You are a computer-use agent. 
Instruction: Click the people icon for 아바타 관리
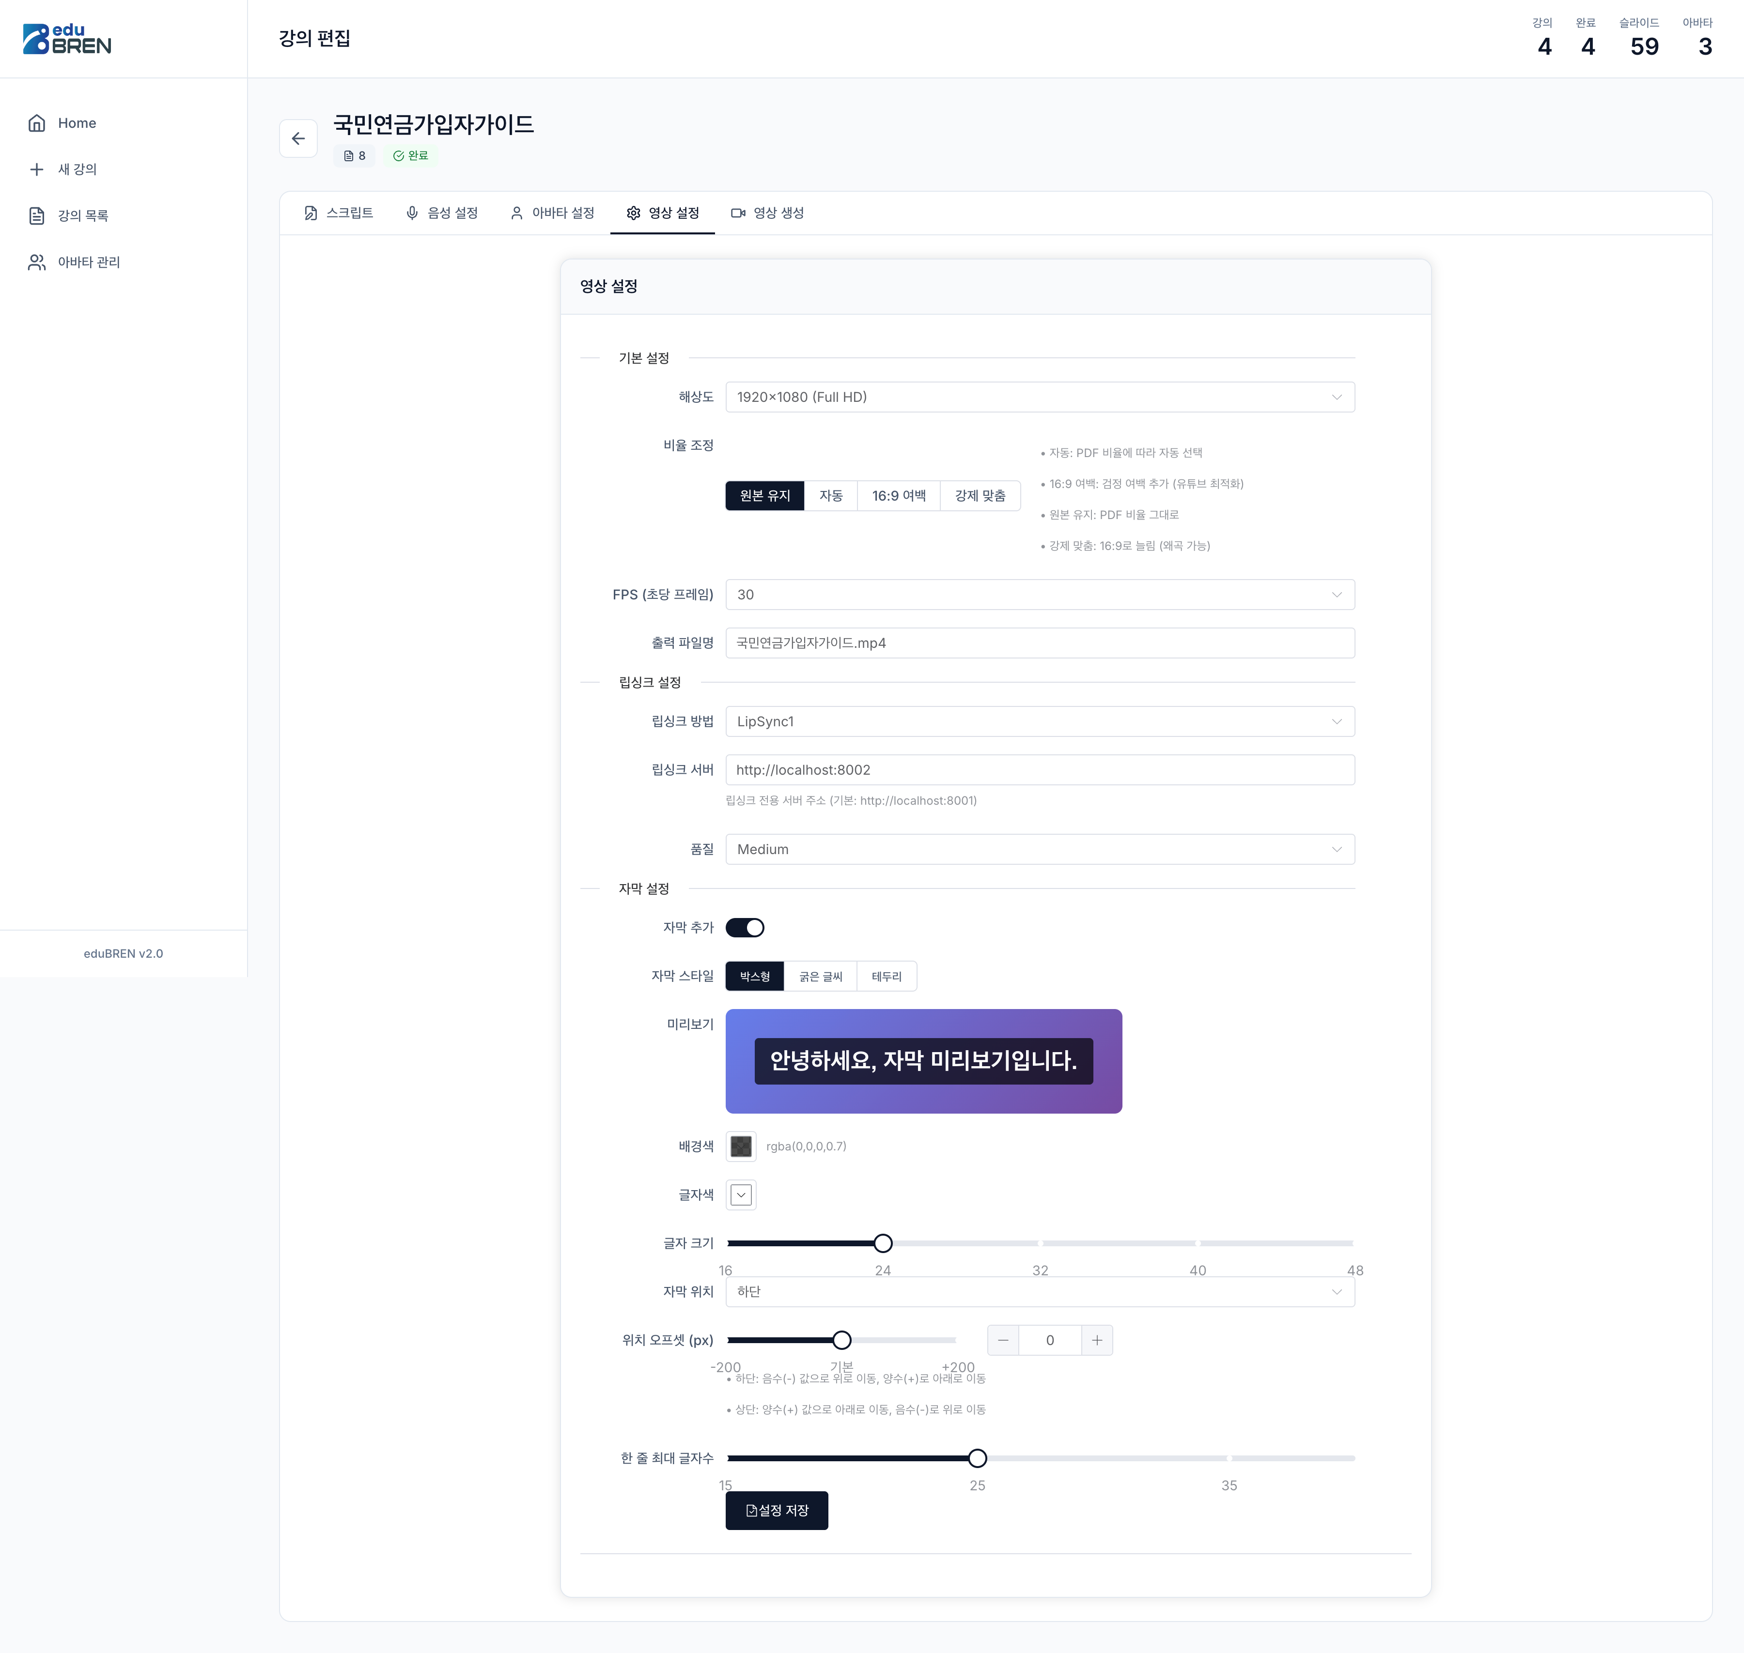(37, 262)
